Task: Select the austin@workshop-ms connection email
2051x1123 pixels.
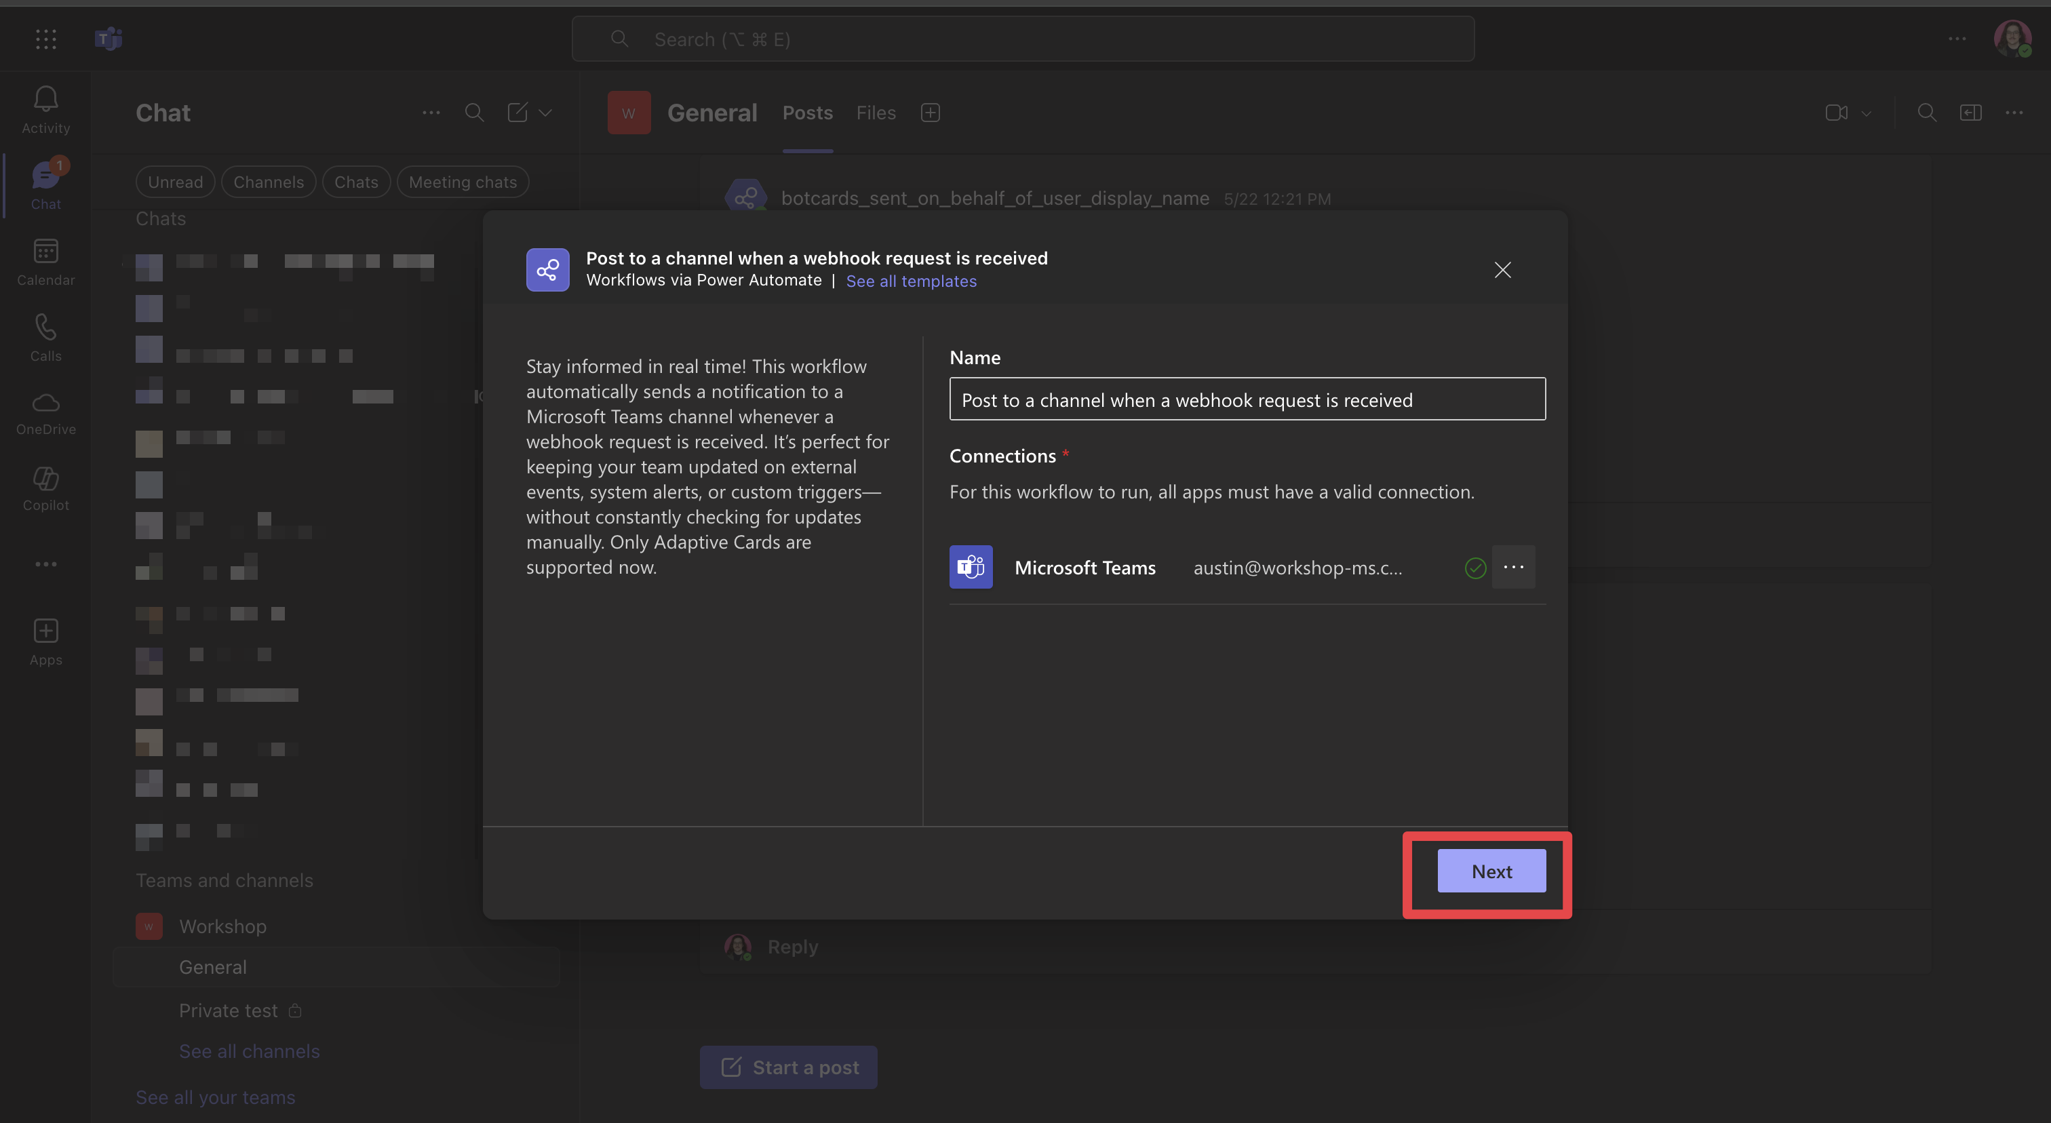Action: click(x=1297, y=568)
